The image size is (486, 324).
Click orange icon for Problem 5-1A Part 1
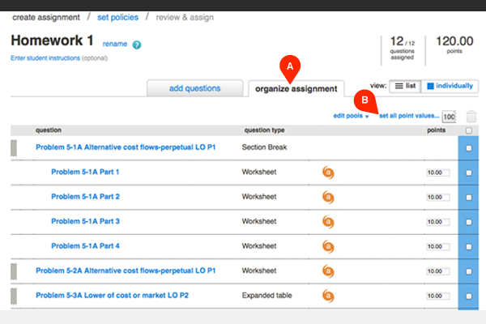328,172
